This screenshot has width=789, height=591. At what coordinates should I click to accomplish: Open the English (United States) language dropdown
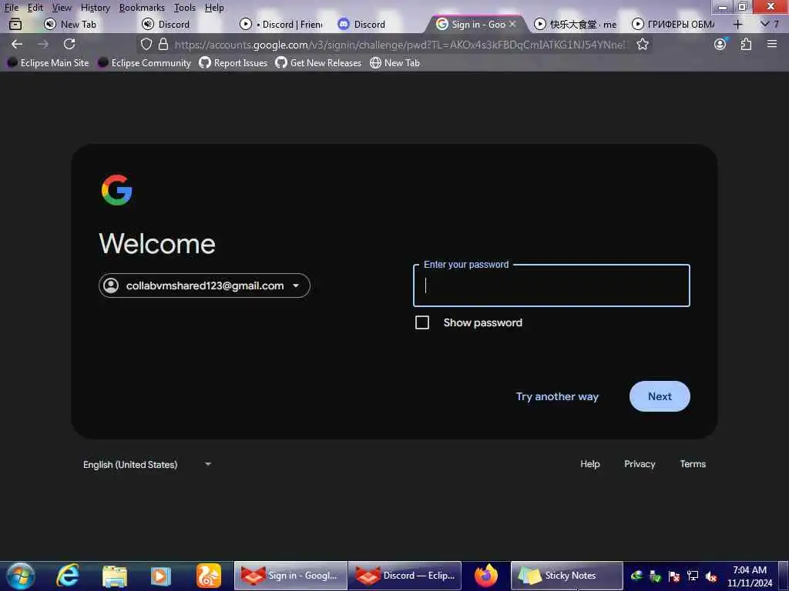coord(147,464)
